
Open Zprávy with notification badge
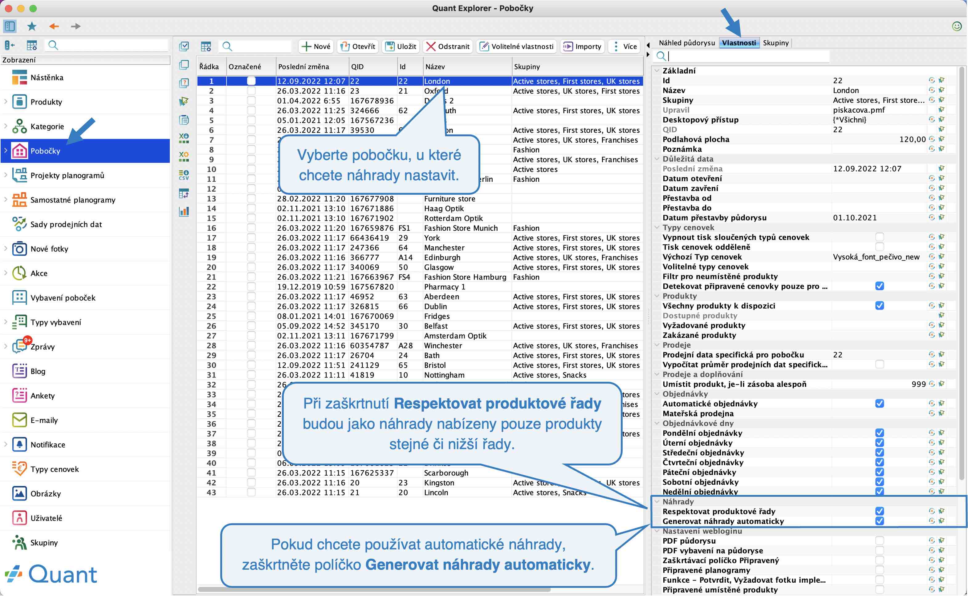pyautogui.click(x=43, y=347)
